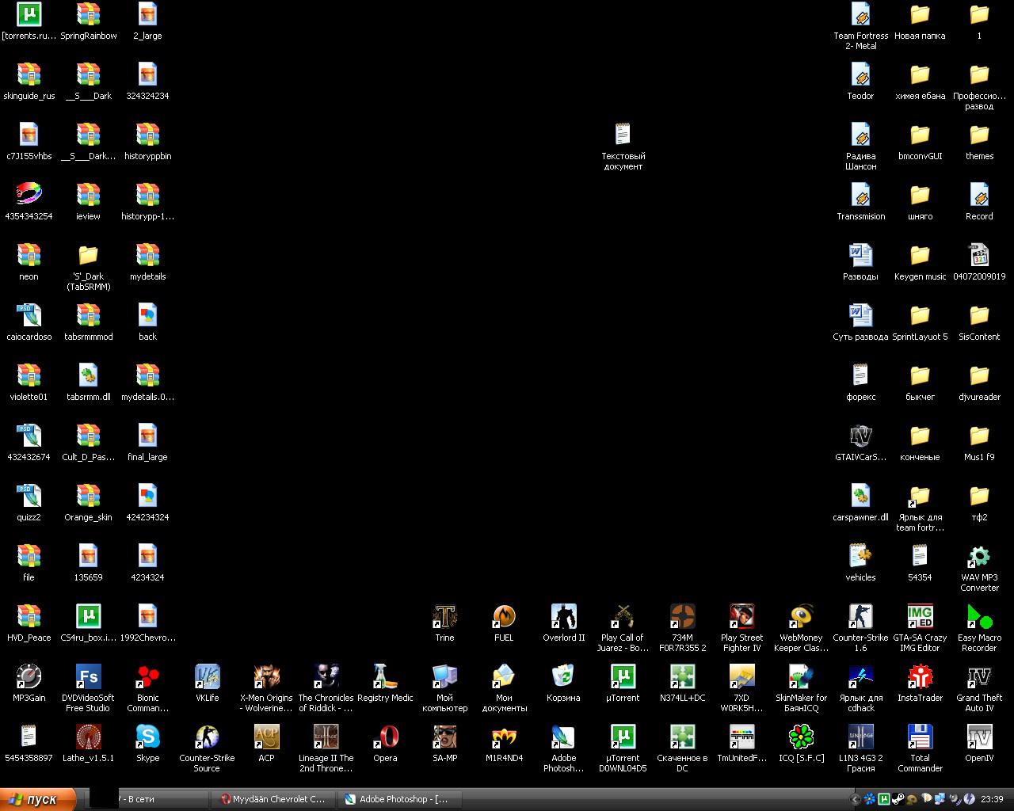Click the X-Men Origins Wolverine icon
This screenshot has height=811, width=1014.
(266, 676)
